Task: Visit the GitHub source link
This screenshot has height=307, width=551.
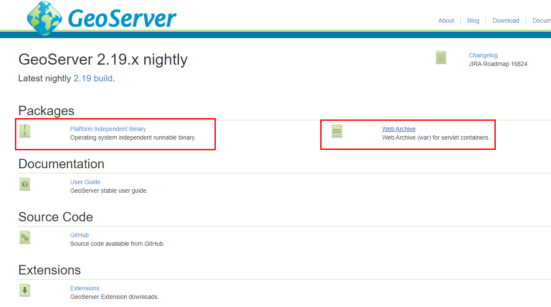Action: 79,235
